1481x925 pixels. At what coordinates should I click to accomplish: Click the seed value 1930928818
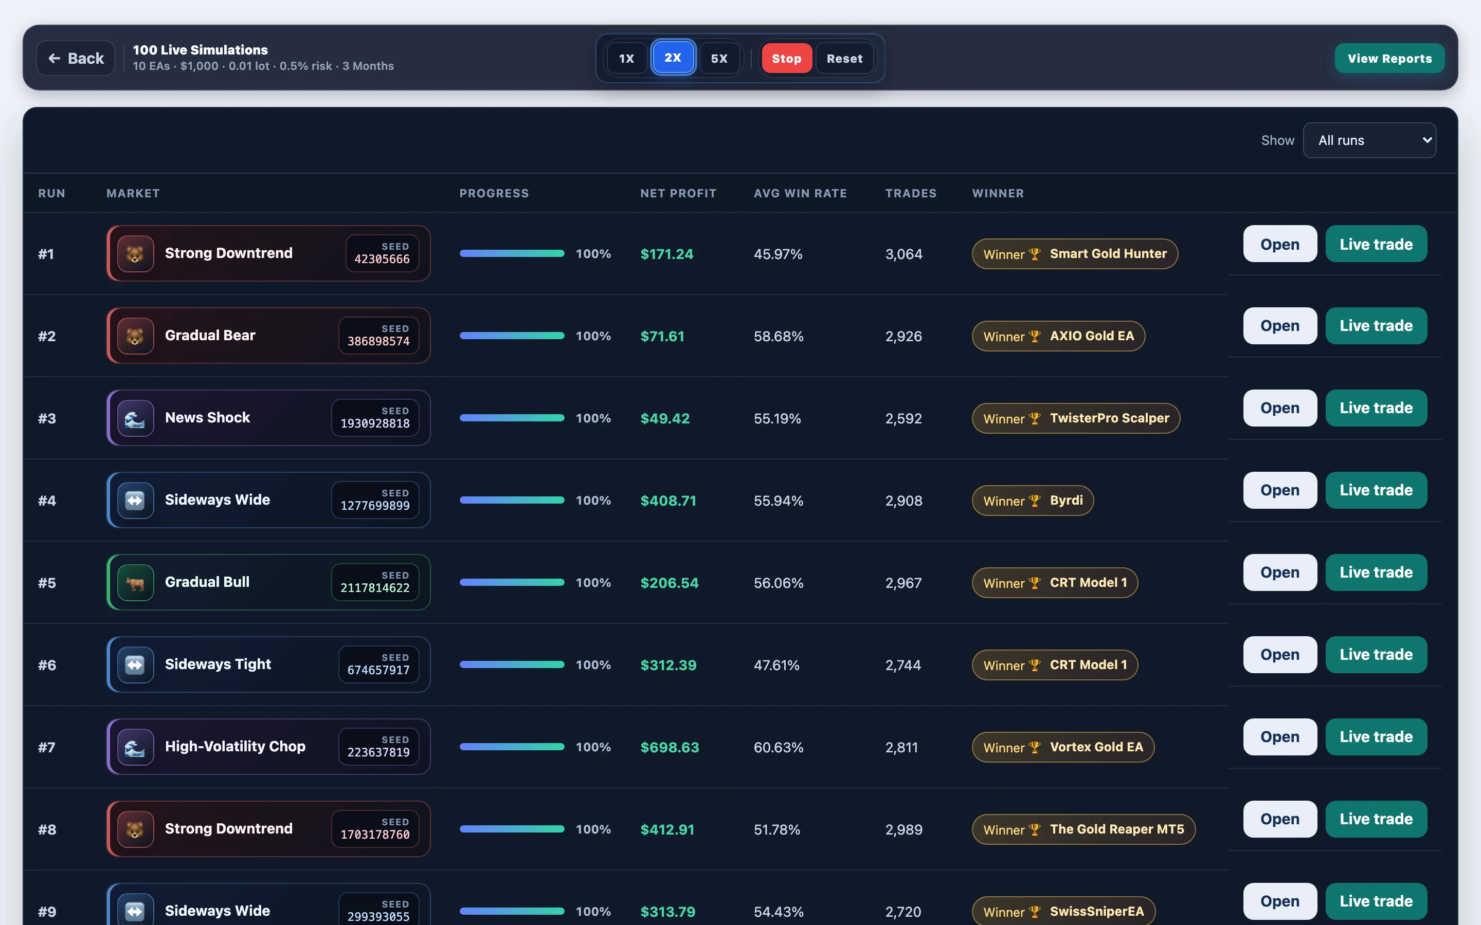375,423
